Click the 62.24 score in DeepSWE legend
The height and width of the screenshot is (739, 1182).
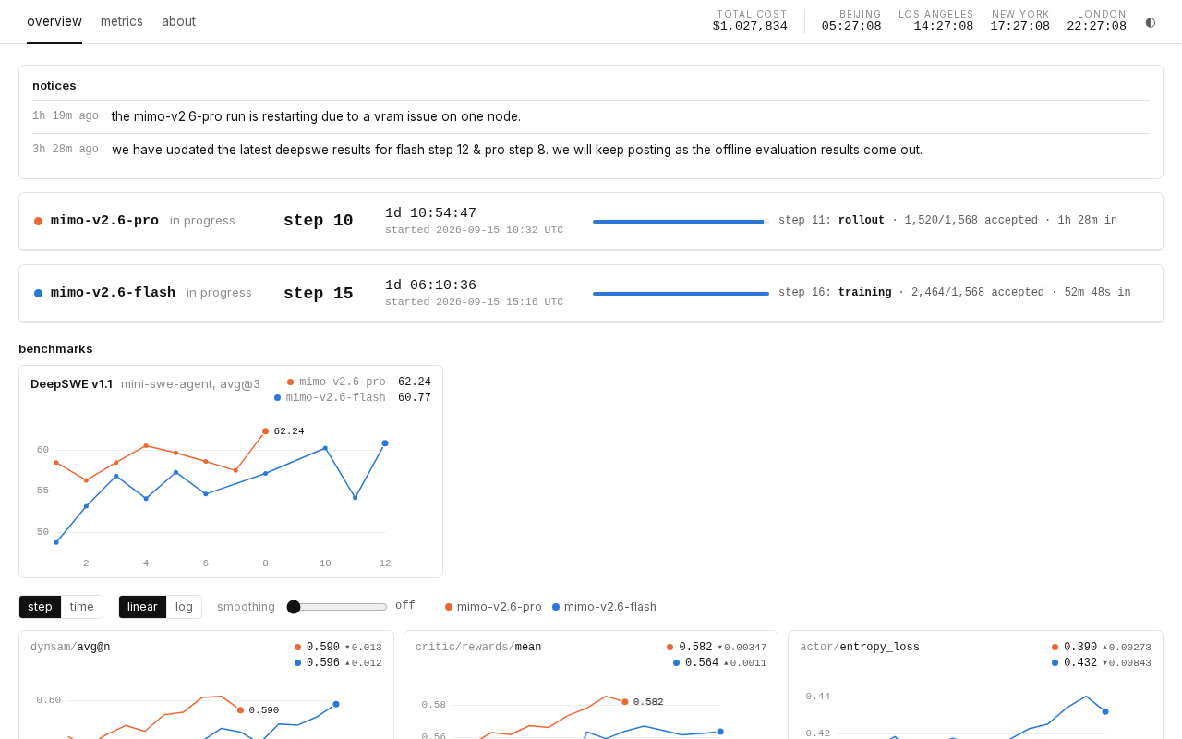click(415, 382)
